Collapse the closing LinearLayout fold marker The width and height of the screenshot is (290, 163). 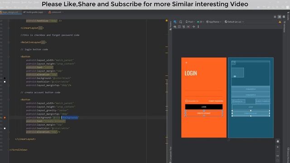coord(9,139)
